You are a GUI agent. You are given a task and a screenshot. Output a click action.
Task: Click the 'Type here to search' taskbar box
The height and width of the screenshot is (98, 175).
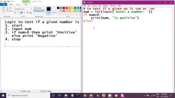point(28,96)
